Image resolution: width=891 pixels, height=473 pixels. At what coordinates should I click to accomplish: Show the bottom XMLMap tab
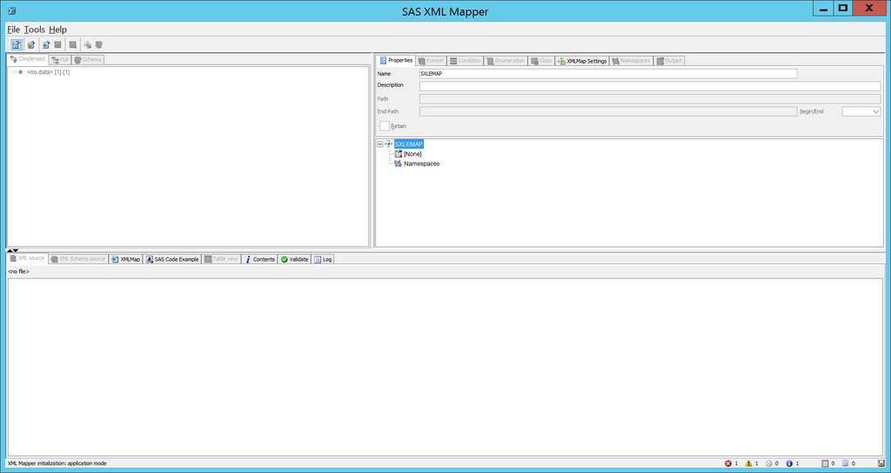[x=125, y=259]
